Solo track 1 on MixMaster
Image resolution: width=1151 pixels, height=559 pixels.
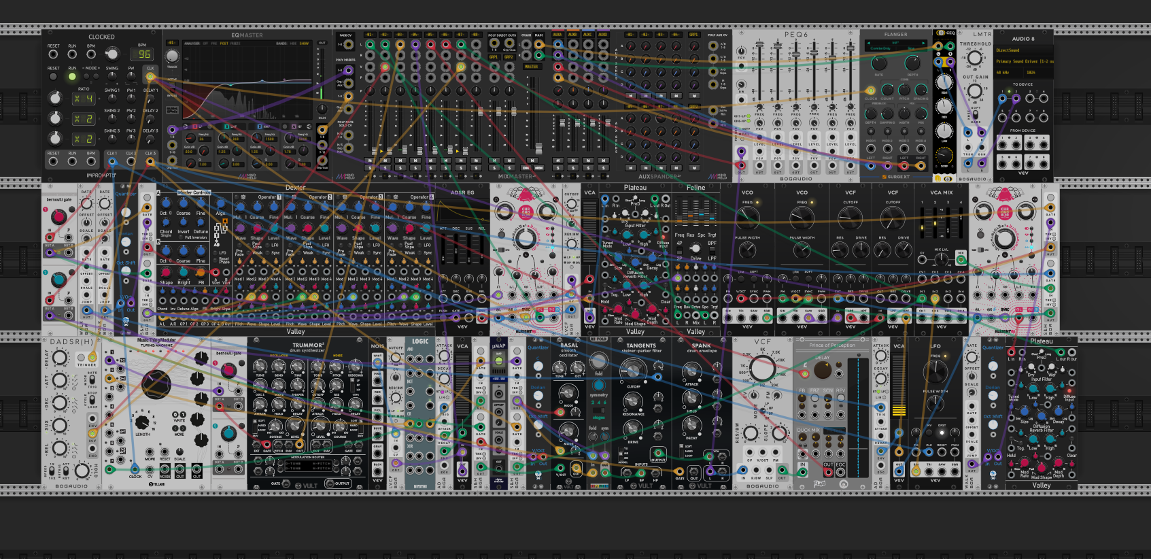(x=369, y=168)
